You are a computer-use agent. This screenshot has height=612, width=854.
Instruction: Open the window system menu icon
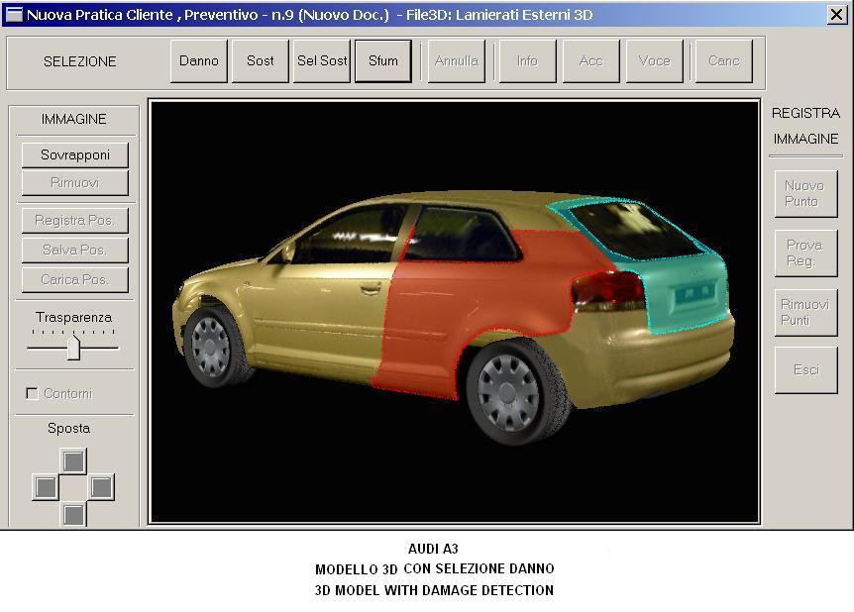(14, 15)
